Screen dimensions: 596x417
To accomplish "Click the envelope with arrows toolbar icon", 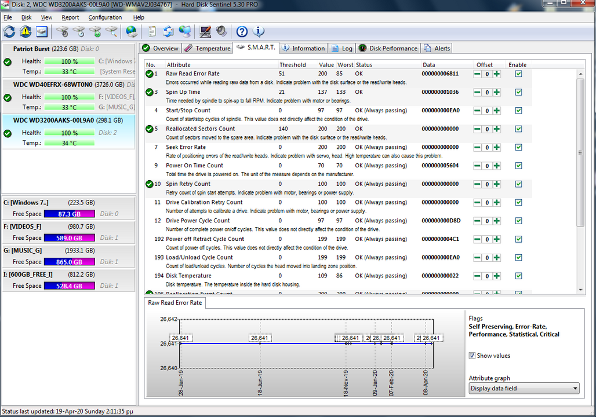I will (168, 31).
